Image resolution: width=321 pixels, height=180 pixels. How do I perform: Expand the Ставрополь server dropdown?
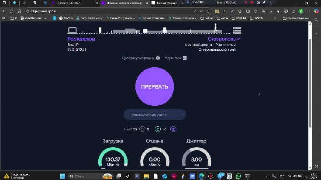238,39
